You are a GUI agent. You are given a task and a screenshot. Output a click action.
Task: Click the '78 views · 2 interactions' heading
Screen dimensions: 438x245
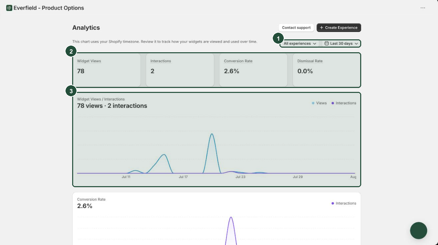tap(112, 106)
